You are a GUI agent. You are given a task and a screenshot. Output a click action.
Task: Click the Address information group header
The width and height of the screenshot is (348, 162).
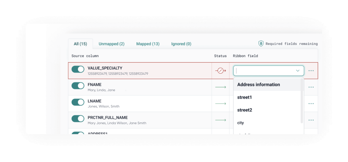(x=267, y=85)
